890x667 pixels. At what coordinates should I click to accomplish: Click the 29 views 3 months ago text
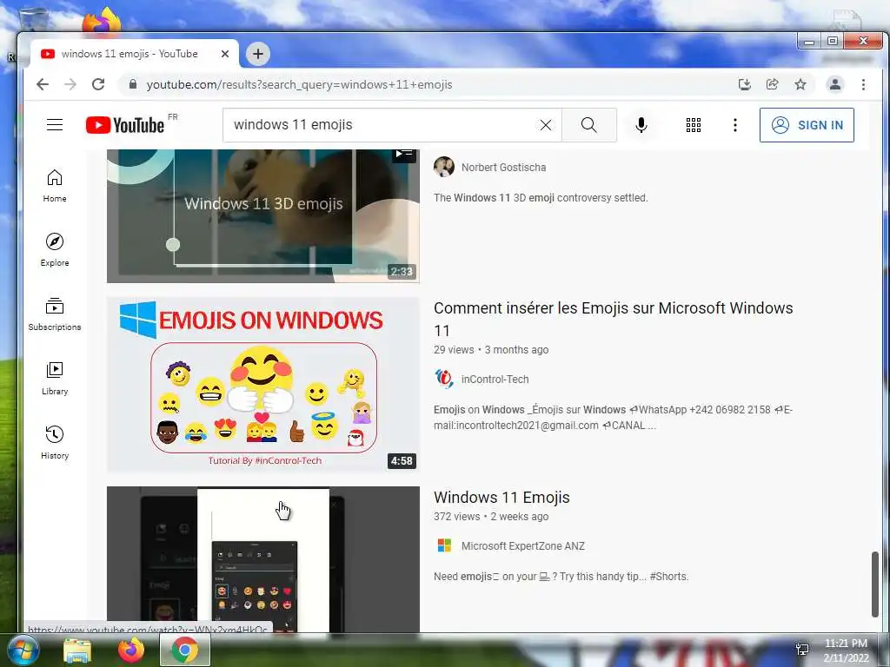491,350
